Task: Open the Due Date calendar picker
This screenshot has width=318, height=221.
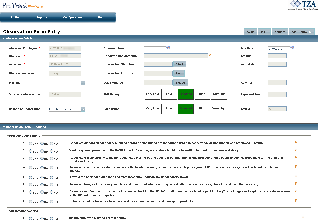Action: click(292, 48)
